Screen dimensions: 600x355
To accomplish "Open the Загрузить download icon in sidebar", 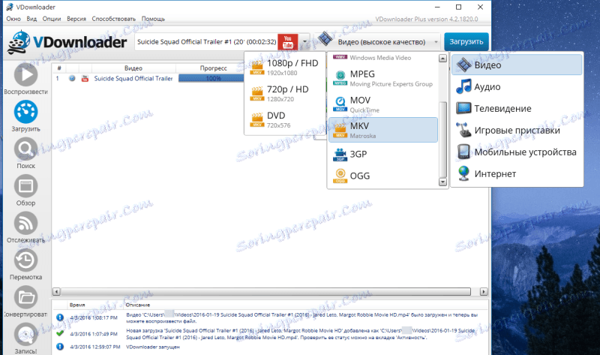I will pyautogui.click(x=25, y=112).
